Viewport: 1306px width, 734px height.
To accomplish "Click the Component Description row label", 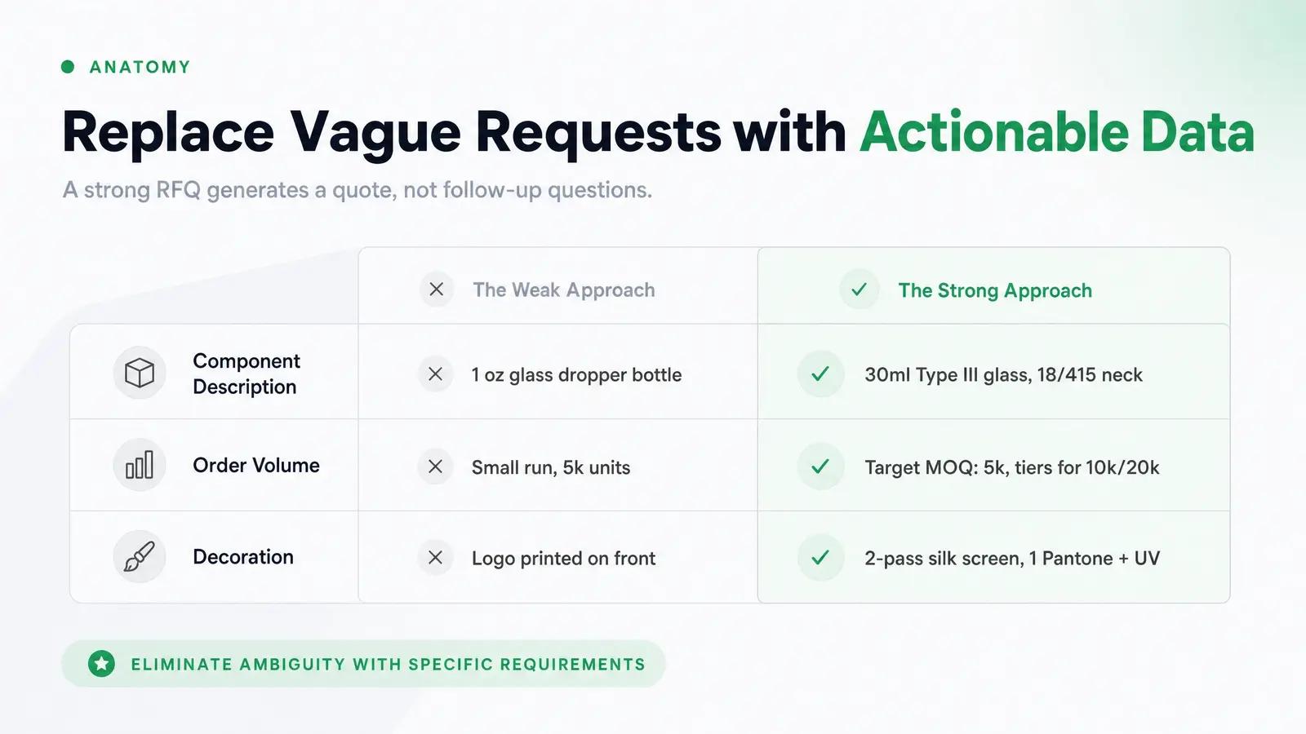I will pos(247,374).
